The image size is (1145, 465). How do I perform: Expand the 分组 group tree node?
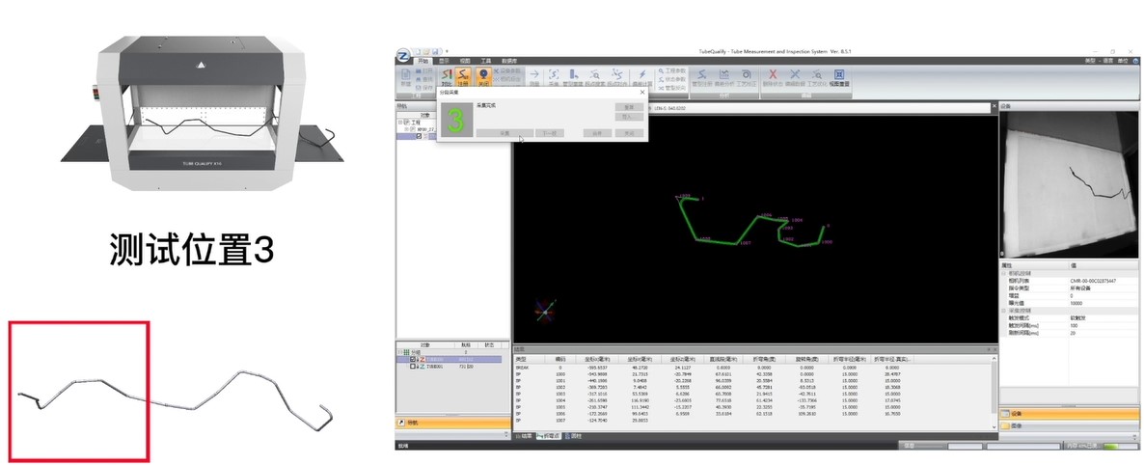[400, 352]
